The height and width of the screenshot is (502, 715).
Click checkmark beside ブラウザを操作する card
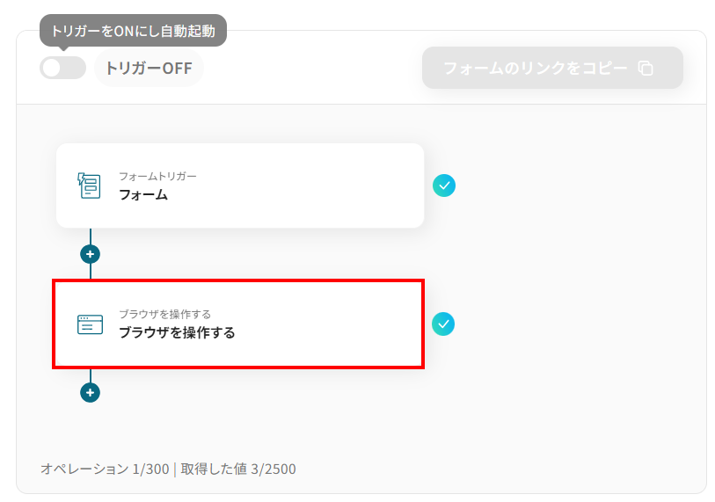[444, 324]
